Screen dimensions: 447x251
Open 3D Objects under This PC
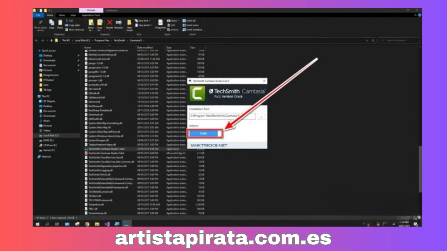pyautogui.click(x=48, y=101)
